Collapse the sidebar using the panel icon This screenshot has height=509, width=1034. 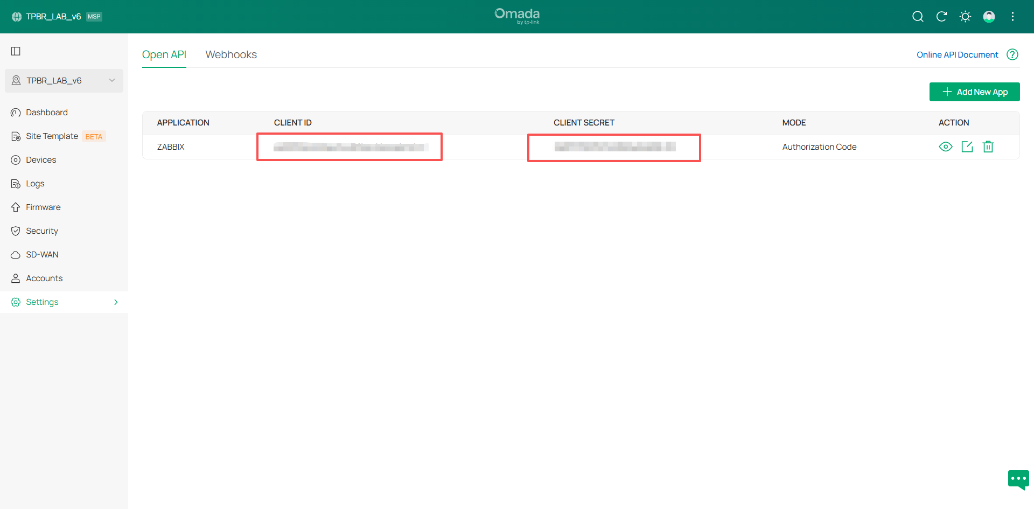point(16,51)
